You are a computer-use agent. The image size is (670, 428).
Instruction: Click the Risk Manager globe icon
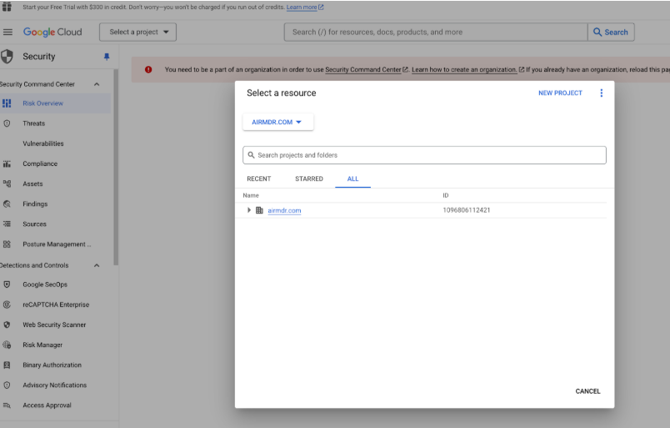click(7, 345)
